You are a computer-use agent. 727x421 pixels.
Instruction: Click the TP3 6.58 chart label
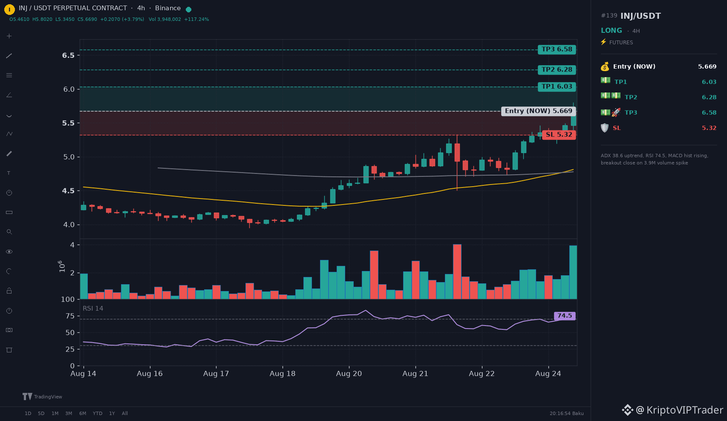[557, 49]
